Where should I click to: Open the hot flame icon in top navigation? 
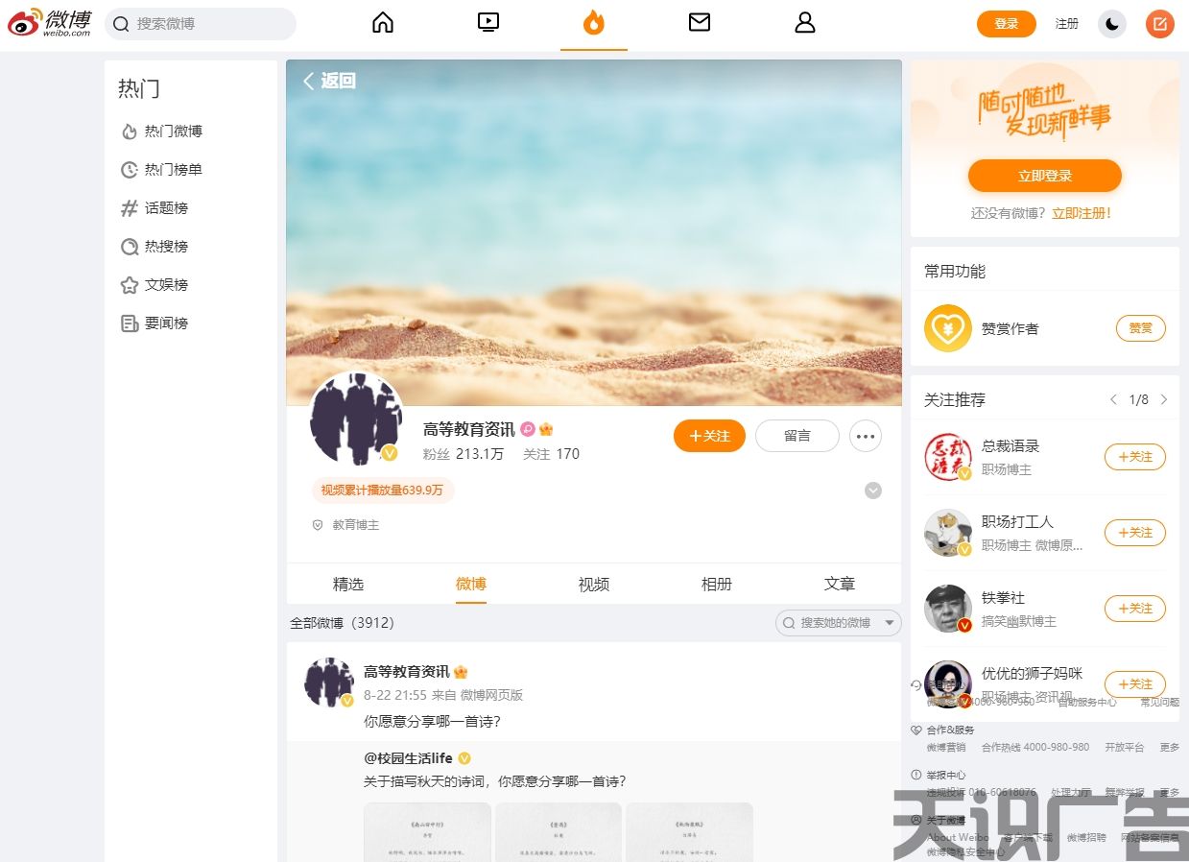tap(594, 22)
